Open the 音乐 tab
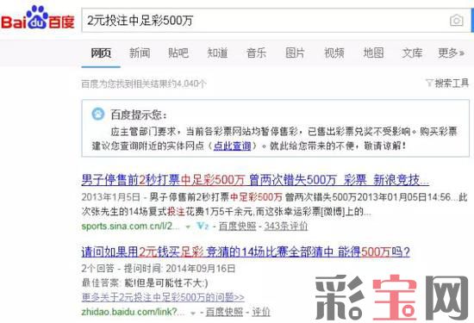The image size is (474, 323). point(256,53)
